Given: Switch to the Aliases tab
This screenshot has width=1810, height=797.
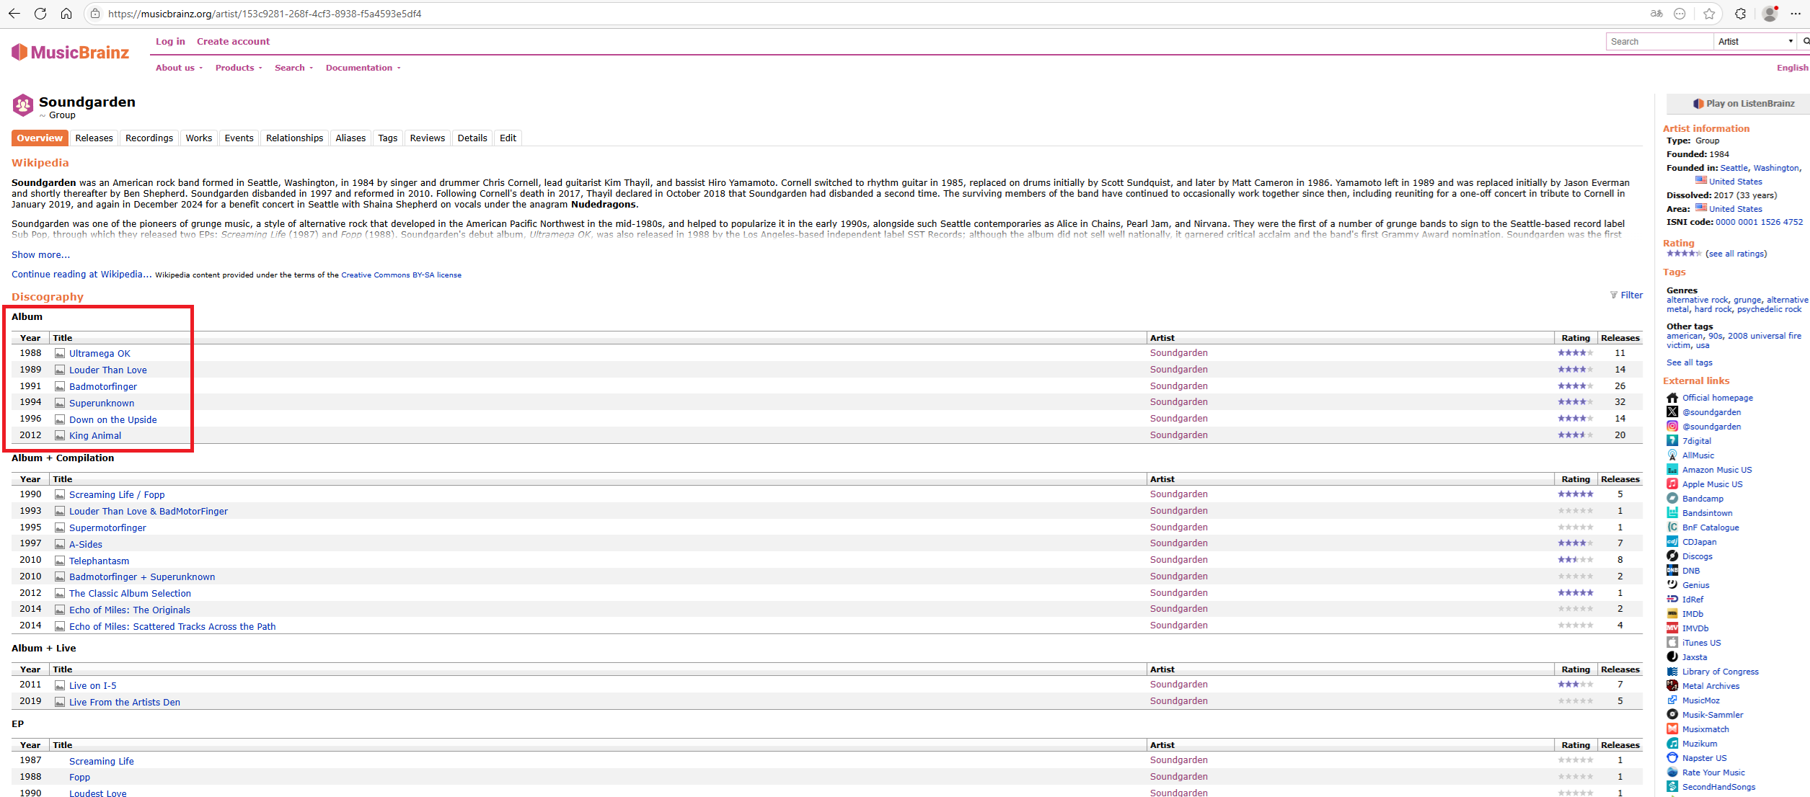Looking at the screenshot, I should (350, 138).
